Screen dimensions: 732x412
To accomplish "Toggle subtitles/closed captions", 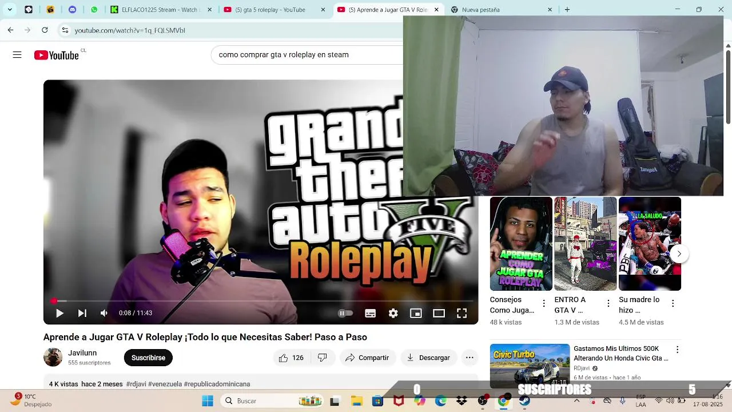I will pyautogui.click(x=370, y=313).
